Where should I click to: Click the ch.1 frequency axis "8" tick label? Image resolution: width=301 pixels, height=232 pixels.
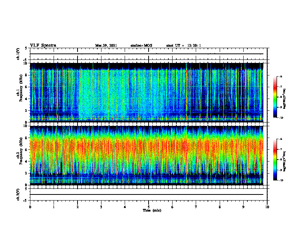click(27, 75)
